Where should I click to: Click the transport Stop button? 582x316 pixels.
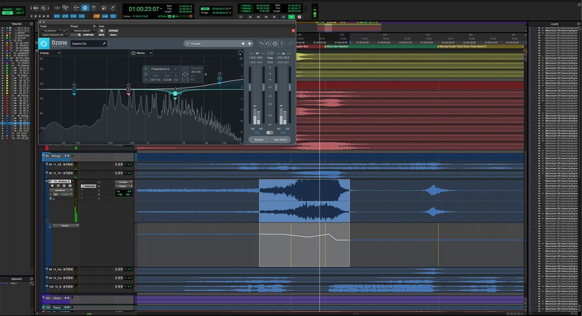pyautogui.click(x=283, y=17)
